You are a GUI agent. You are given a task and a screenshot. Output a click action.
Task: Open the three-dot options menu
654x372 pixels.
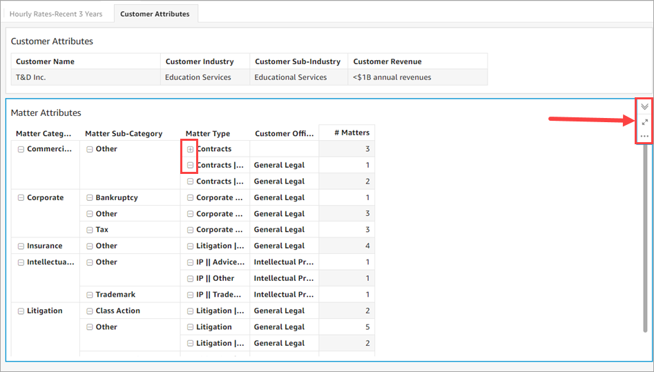pos(644,137)
